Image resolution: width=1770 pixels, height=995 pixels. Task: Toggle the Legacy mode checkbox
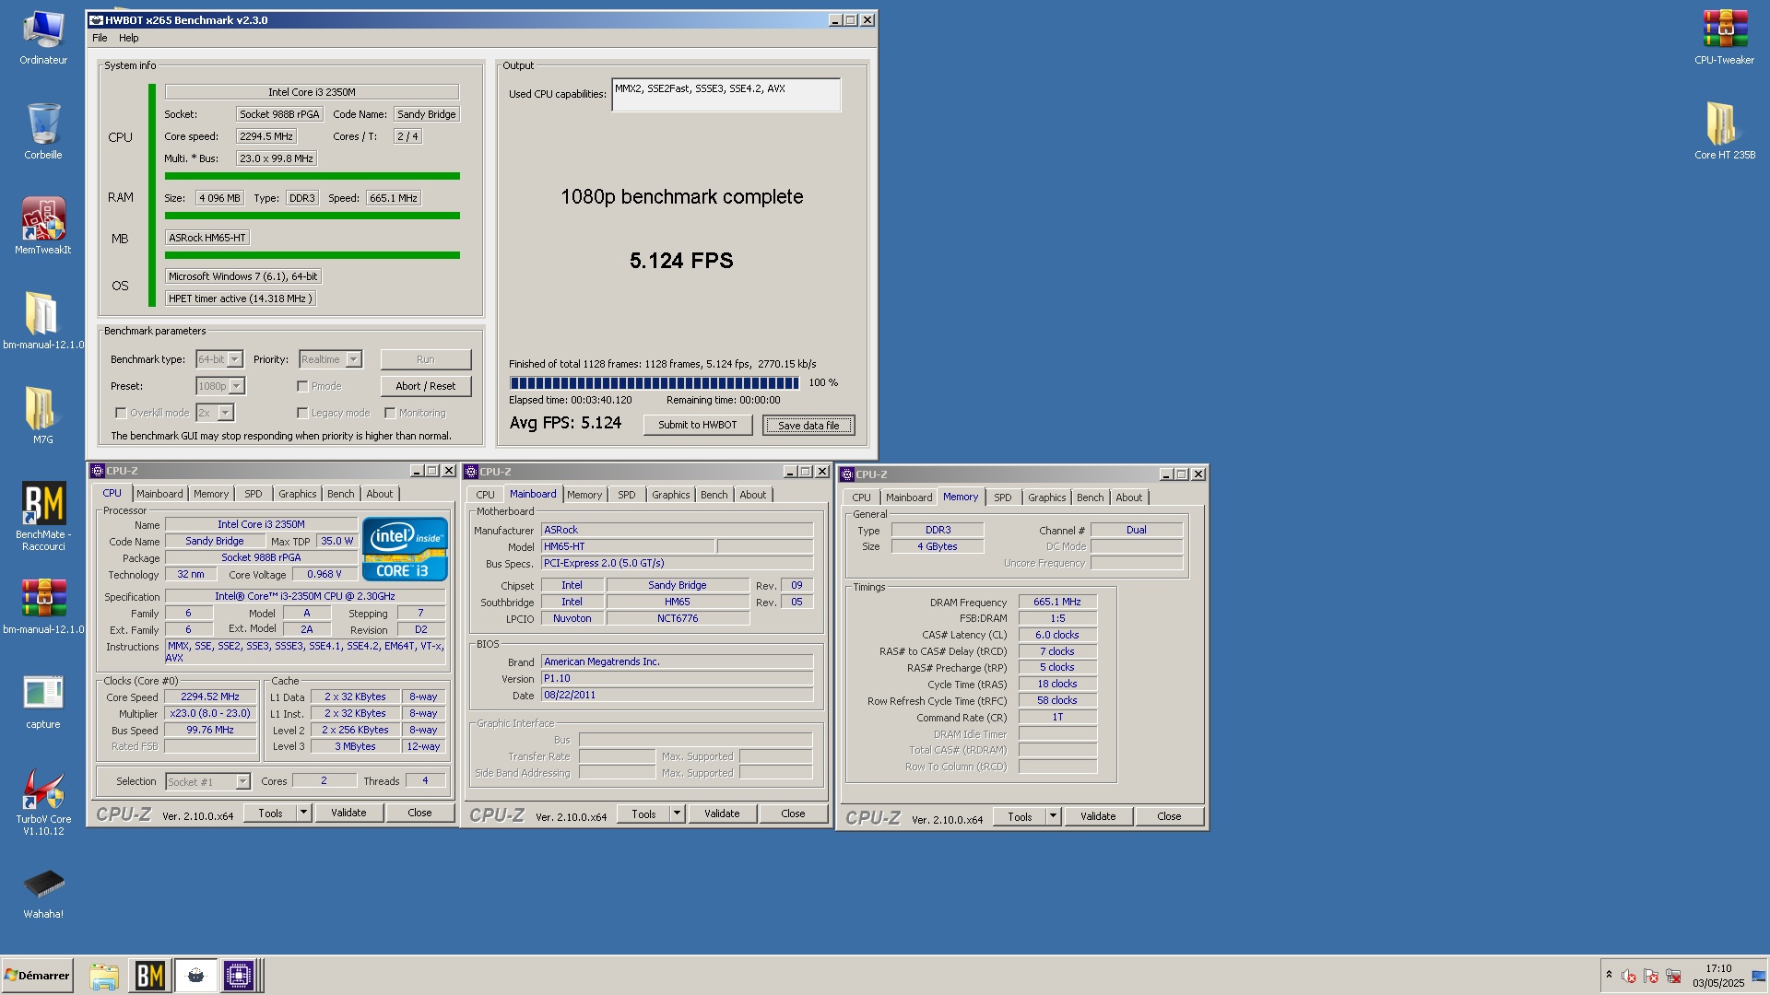click(x=302, y=413)
